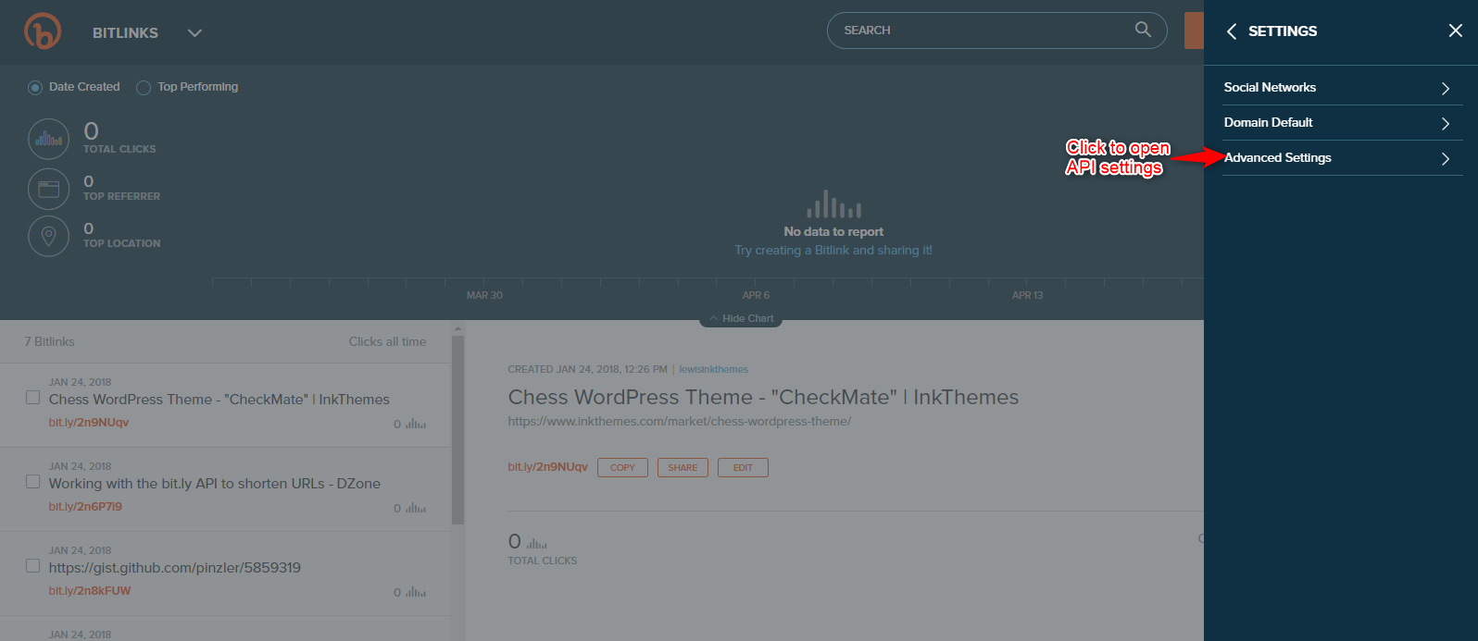
Task: Click the Top Location pin icon
Action: [49, 236]
